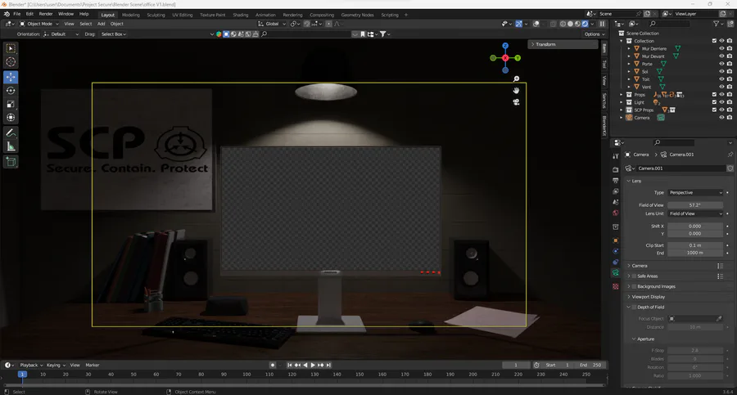The height and width of the screenshot is (395, 737).
Task: Click the zoom magnifier viewport gizmo
Action: pyautogui.click(x=516, y=79)
